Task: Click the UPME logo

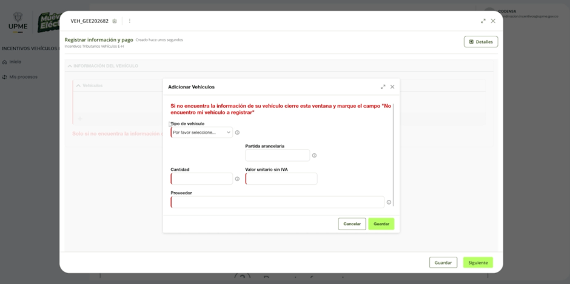Action: [x=18, y=22]
